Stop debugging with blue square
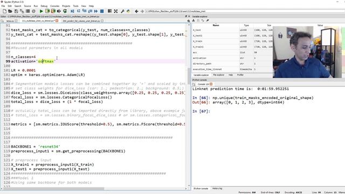 pos(102,11)
